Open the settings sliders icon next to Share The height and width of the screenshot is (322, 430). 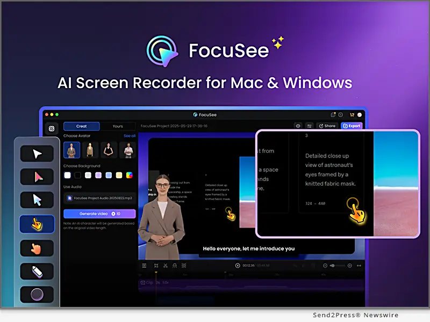tap(310, 126)
